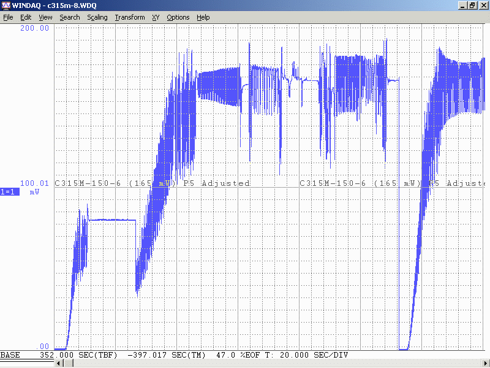The height and width of the screenshot is (368, 490).
Task: Open the Scaling menu
Action: click(x=97, y=17)
